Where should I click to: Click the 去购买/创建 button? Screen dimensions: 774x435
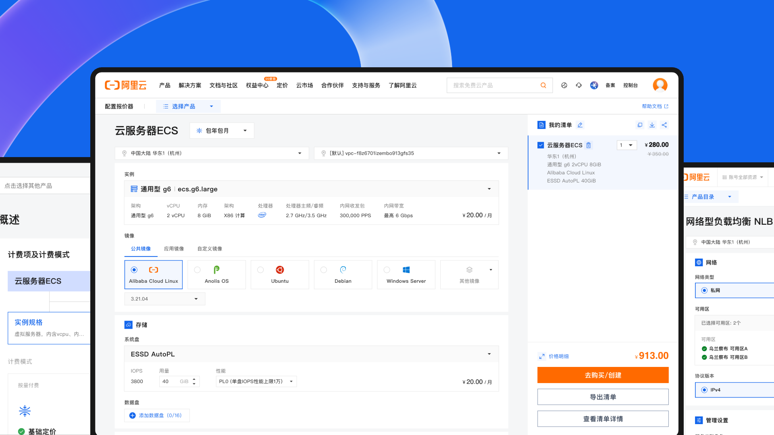pyautogui.click(x=603, y=375)
